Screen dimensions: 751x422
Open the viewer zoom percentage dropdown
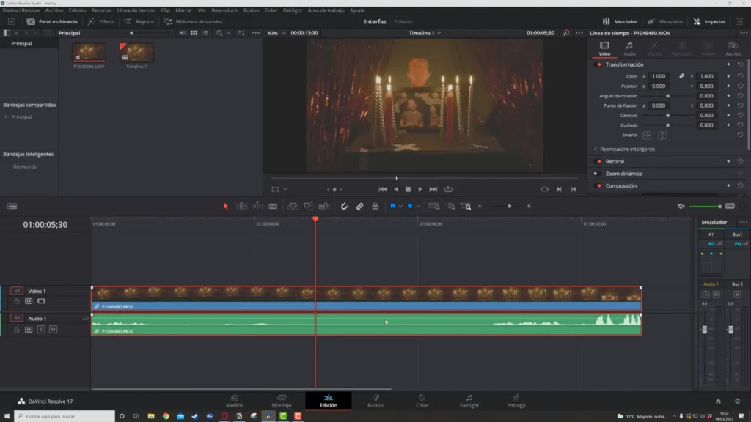tap(276, 33)
